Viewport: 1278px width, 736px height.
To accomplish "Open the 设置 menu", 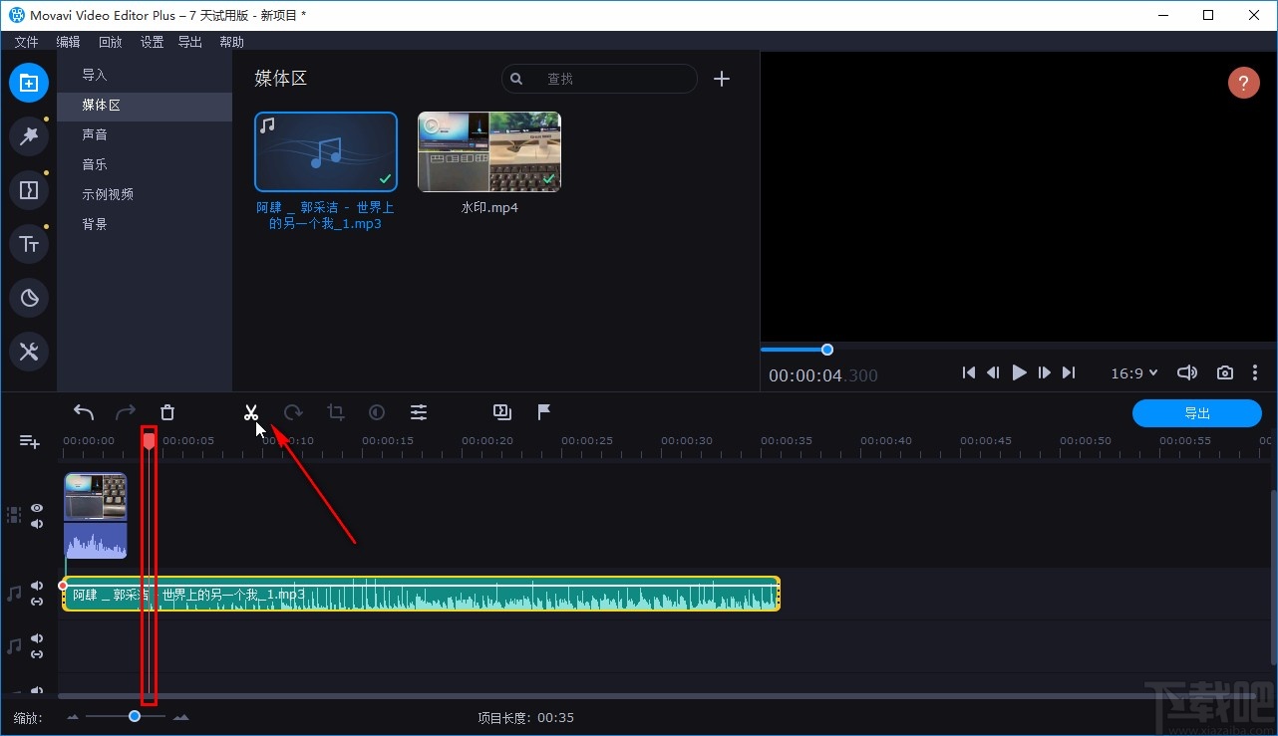I will point(152,42).
